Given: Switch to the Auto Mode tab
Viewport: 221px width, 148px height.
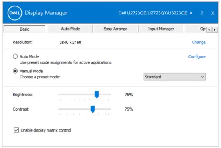Looking at the screenshot, I should [x=70, y=29].
